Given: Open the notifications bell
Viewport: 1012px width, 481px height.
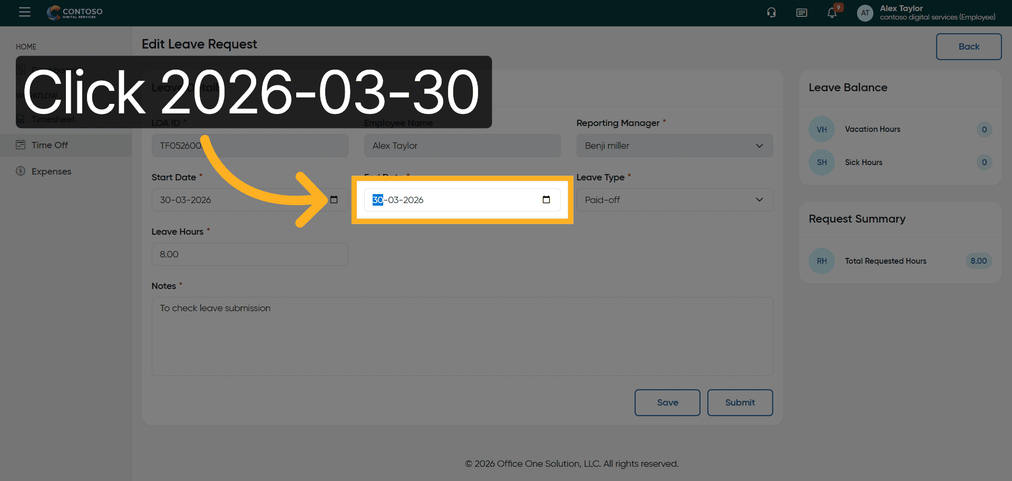Looking at the screenshot, I should point(832,13).
